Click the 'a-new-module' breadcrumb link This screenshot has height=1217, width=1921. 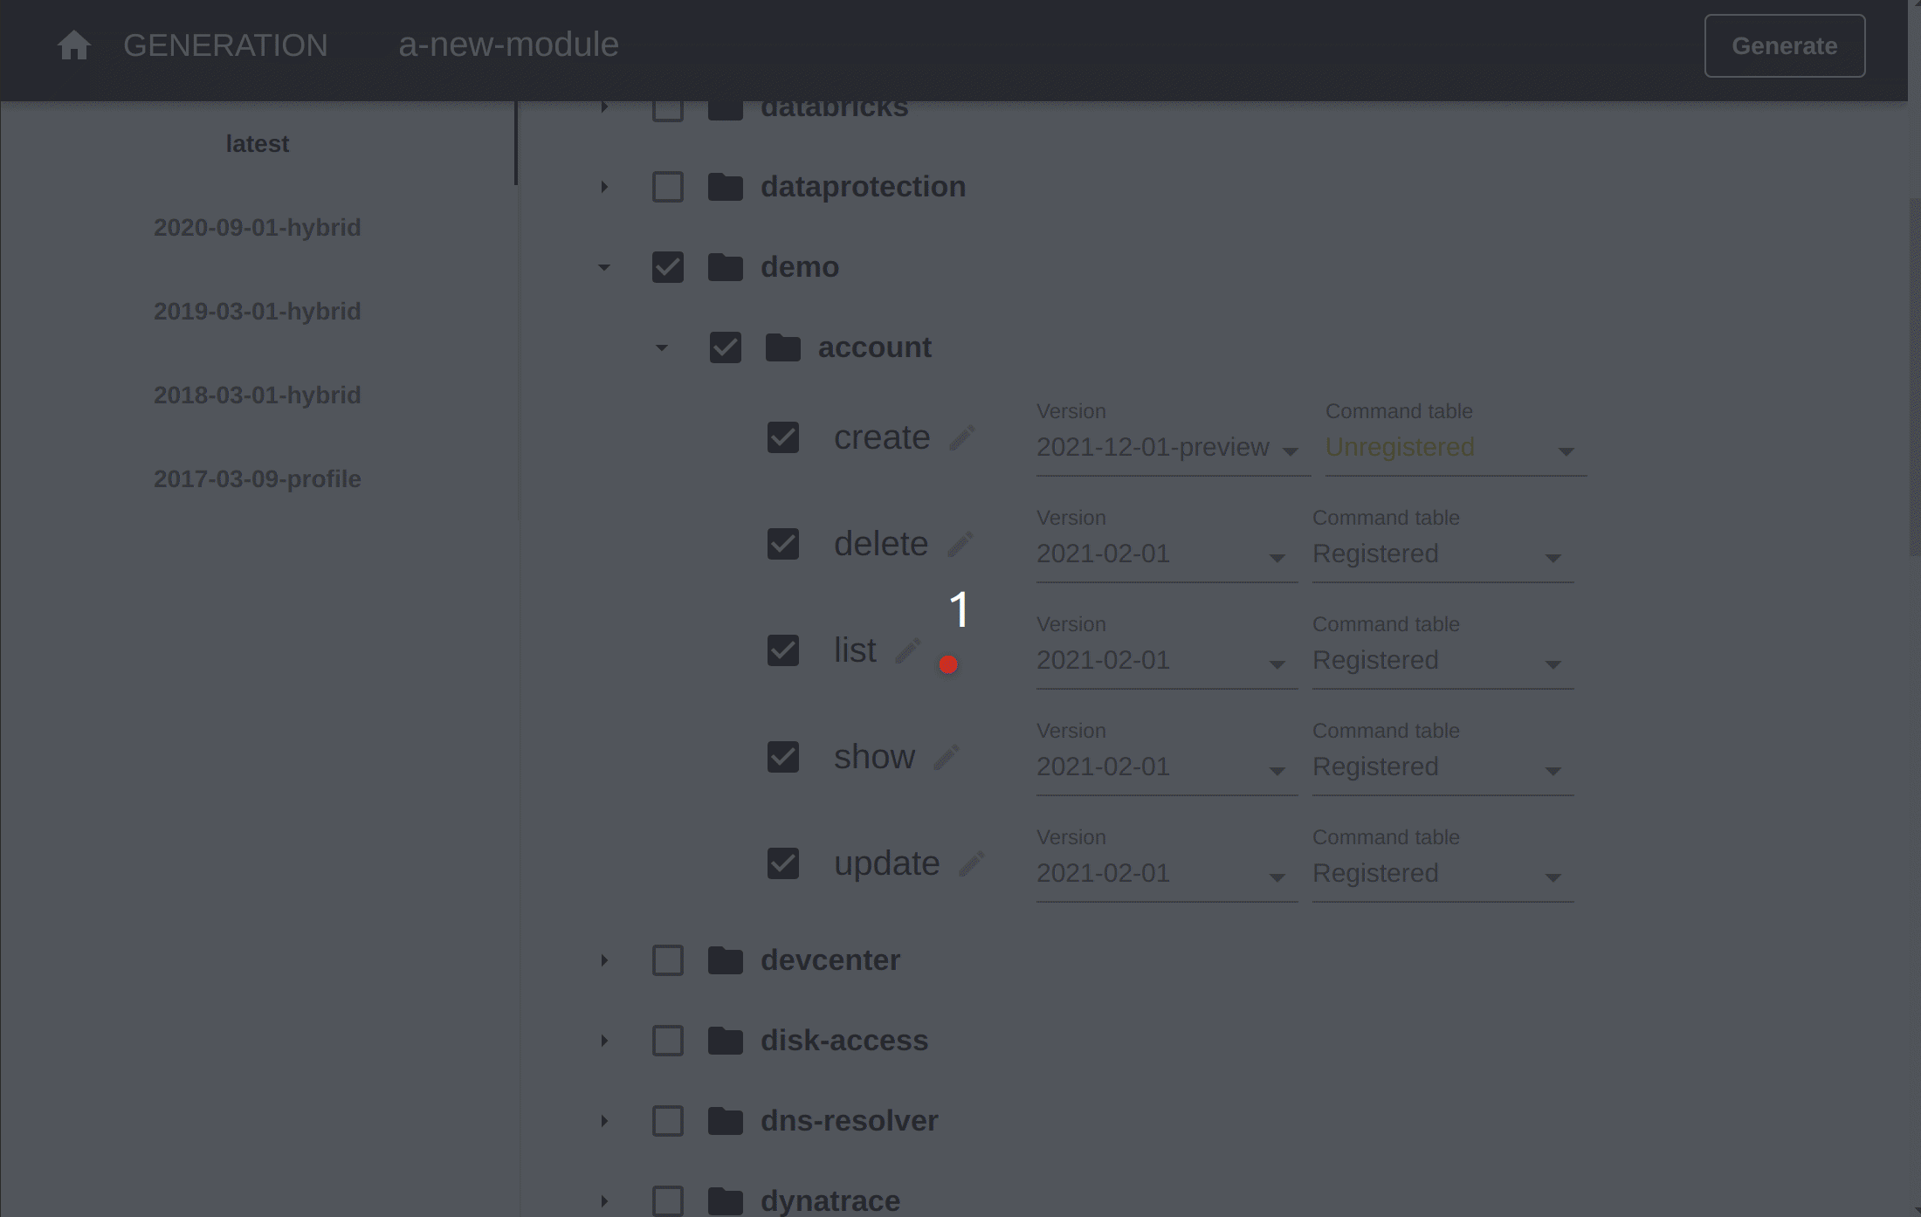[x=508, y=45]
